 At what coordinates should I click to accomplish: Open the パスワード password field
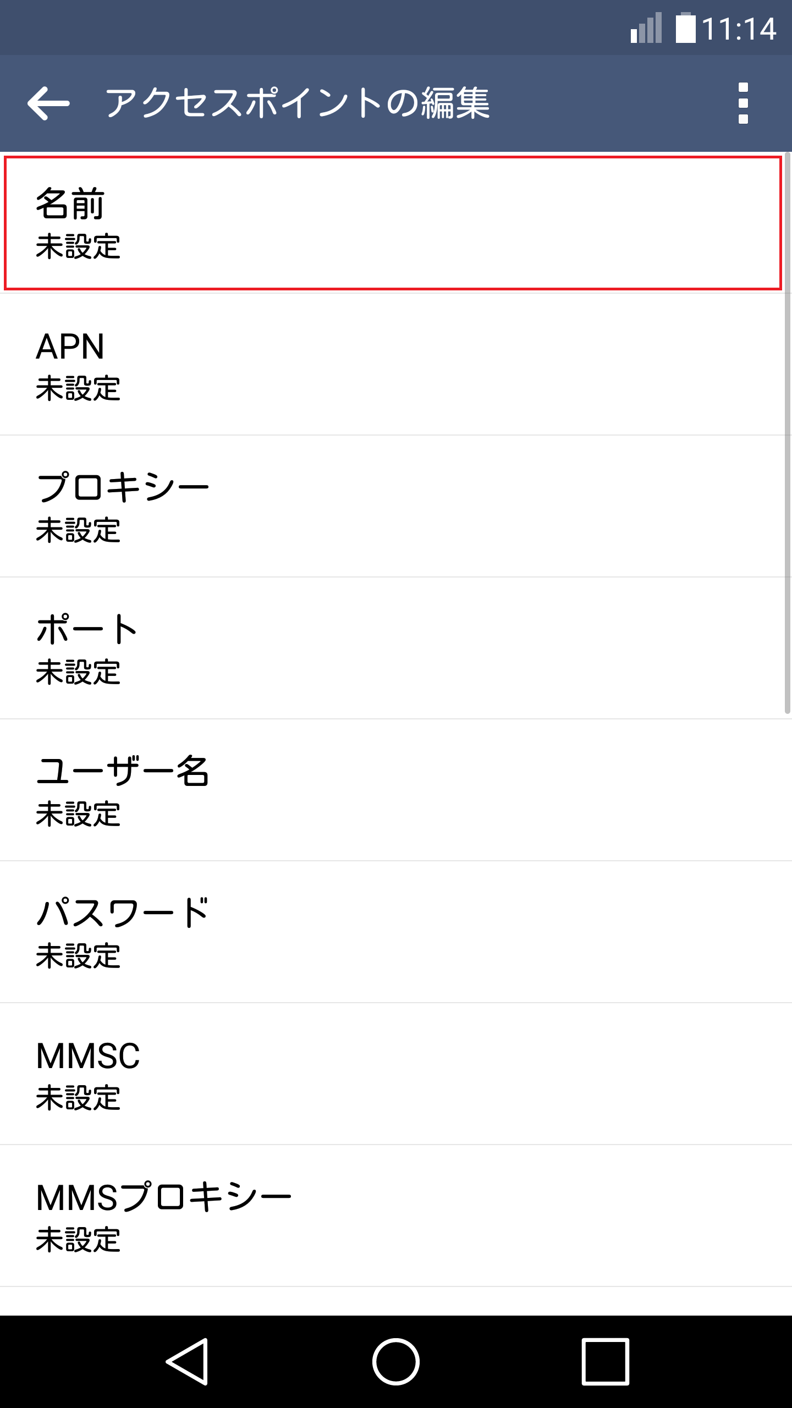(393, 932)
